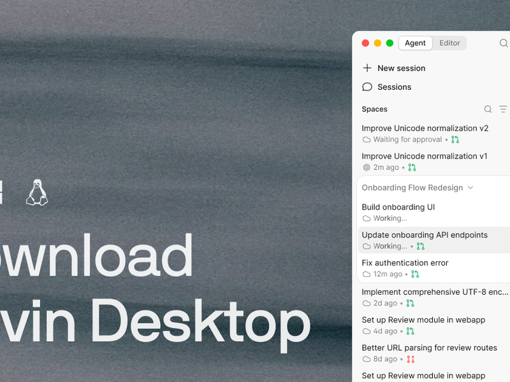Viewport: 510px width, 382px height.
Task: Click cloud icon under Build onboarding UI
Action: pos(367,218)
